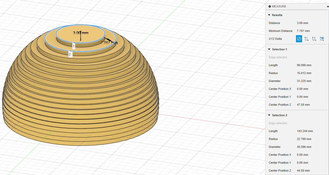Click the Selection 2 Length value 143.244 mm
The image size is (329, 175).
click(x=305, y=131)
